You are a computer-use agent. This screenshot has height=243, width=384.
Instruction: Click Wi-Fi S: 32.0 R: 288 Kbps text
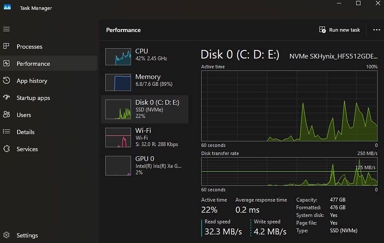coord(157,144)
